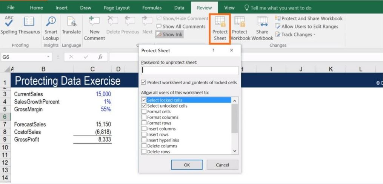Open the Data tab

pyautogui.click(x=179, y=8)
